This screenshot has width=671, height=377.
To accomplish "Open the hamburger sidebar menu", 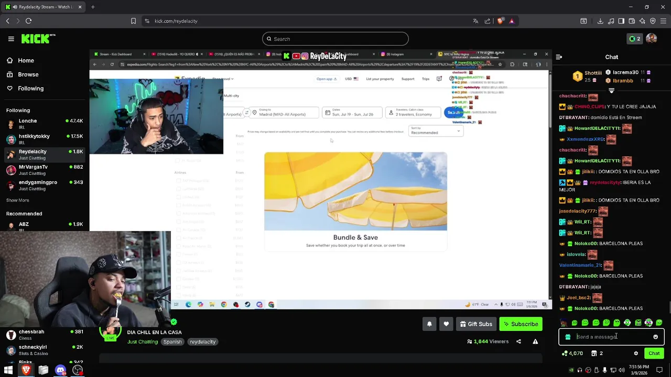I will pos(11,39).
